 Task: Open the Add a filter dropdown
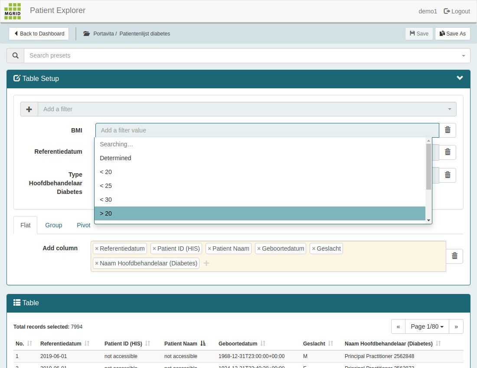tap(247, 109)
